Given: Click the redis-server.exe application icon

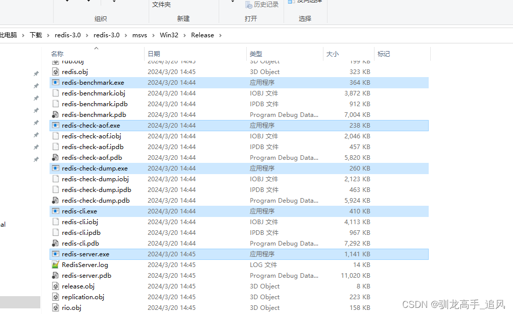Looking at the screenshot, I should (x=56, y=254).
